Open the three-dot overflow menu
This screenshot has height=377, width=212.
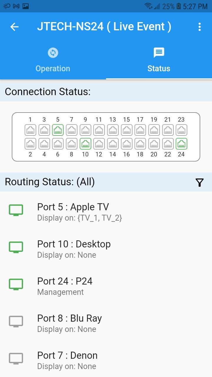pyautogui.click(x=200, y=27)
